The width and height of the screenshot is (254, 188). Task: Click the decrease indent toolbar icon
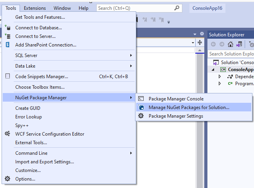click(x=145, y=20)
